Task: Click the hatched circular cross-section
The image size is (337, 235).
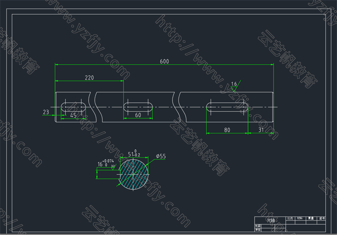Action: (134, 175)
